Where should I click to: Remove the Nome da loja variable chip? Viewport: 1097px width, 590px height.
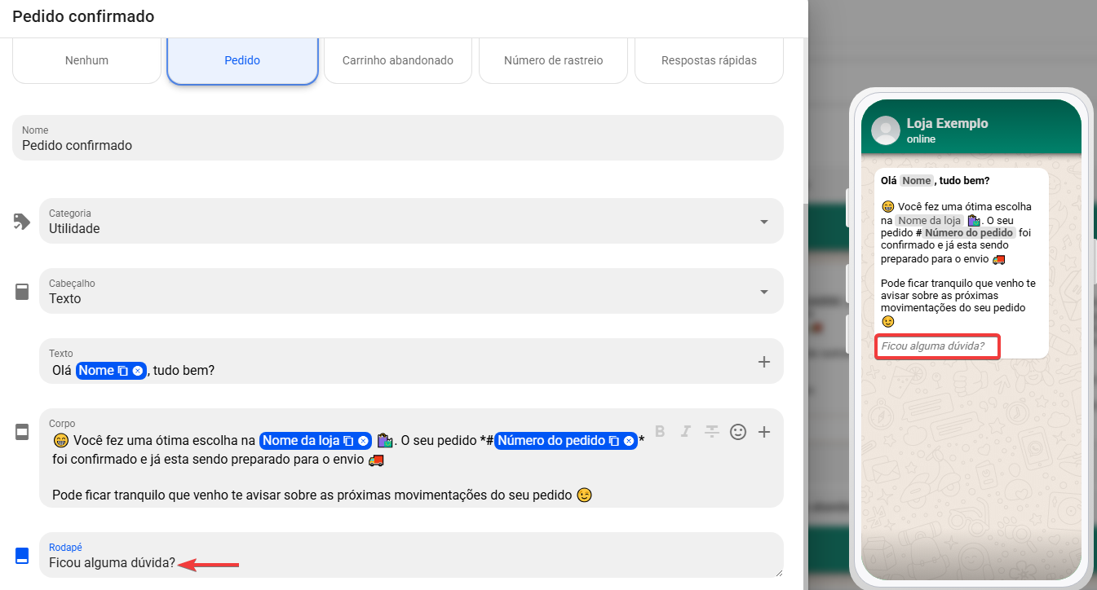point(363,441)
